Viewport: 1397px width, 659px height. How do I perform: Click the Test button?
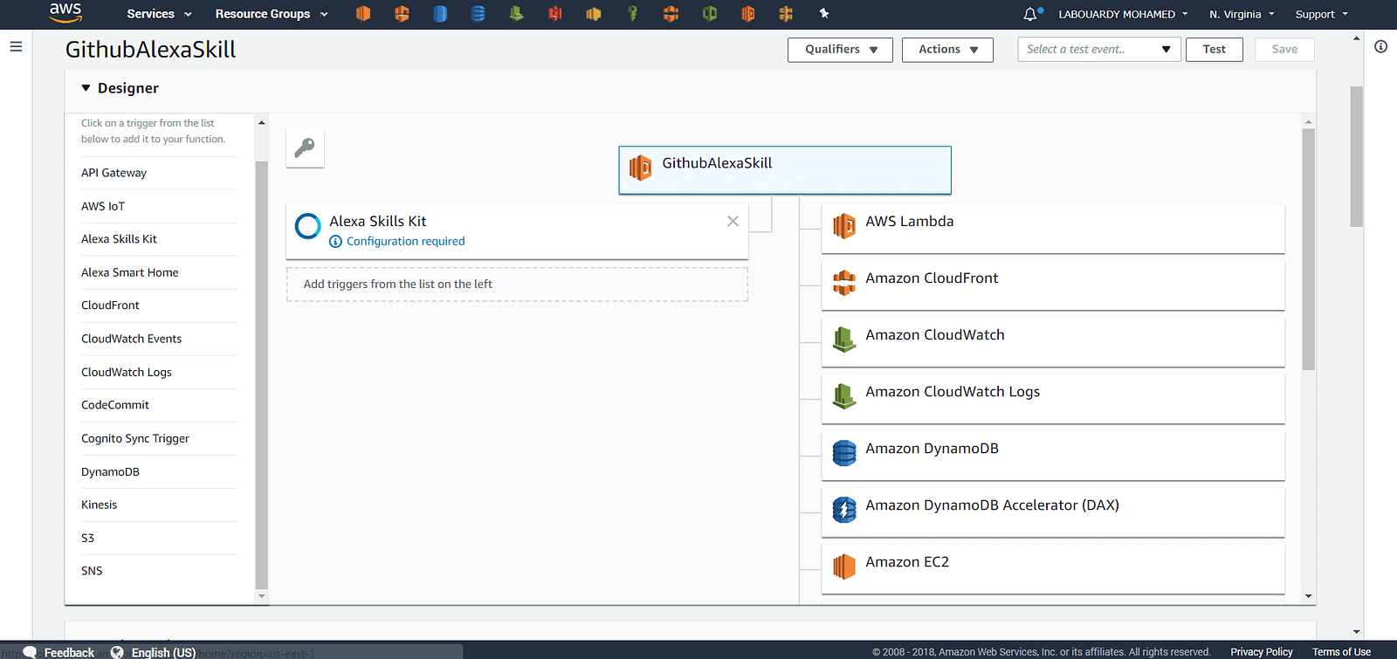(1215, 50)
